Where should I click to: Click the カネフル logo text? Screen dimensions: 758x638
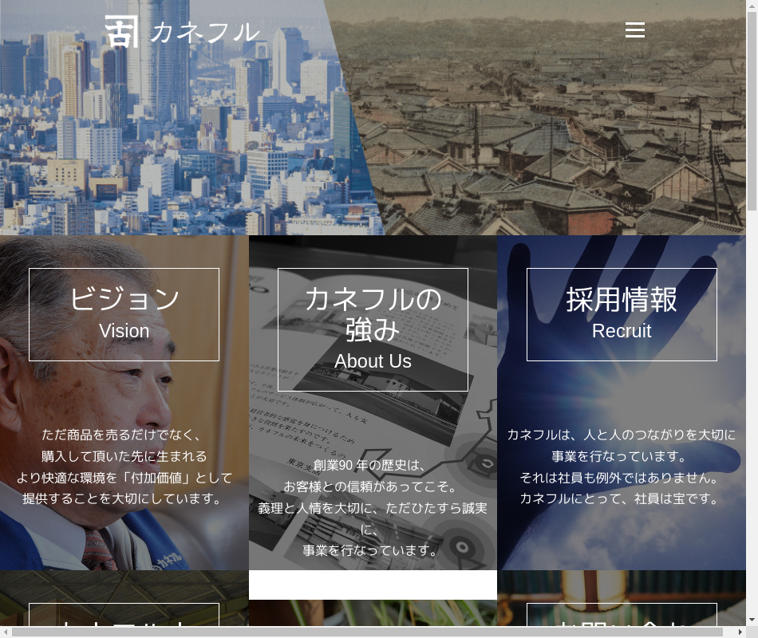[x=204, y=32]
